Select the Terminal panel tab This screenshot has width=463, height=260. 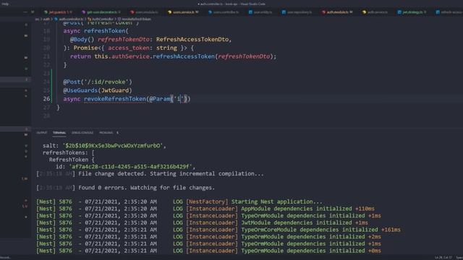coord(59,133)
